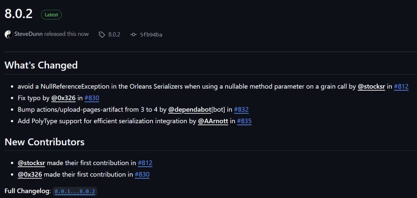Open the 8.0.2 tag link
Image resolution: width=417 pixels, height=198 pixels.
pos(114,35)
